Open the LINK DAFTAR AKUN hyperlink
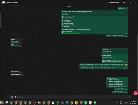Viewport: 138px width, 105px height. [x=72, y=33]
